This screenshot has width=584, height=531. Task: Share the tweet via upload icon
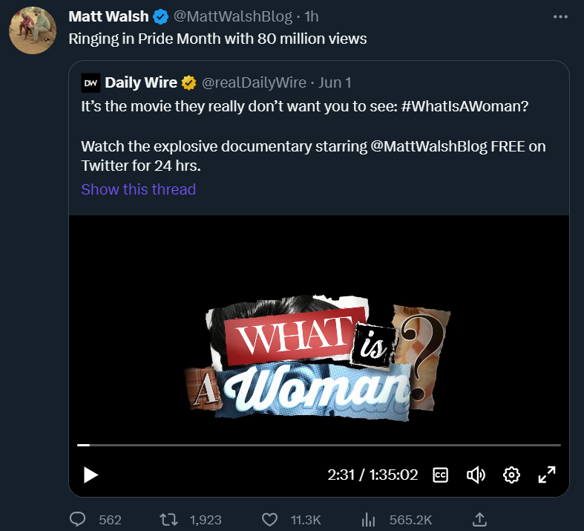point(479,519)
